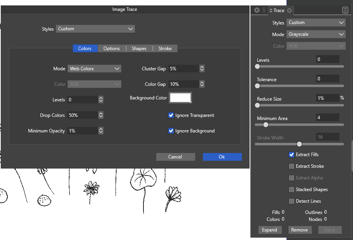The image size is (353, 240).
Task: Click the panel group close icon left of Trace
Action: pos(257,10)
